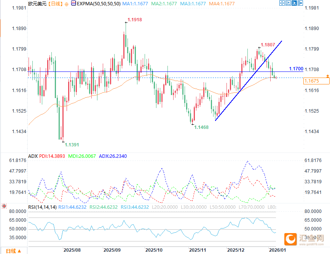Click the 2025/10 date label
The width and height of the screenshot is (330, 254).
[154, 250]
